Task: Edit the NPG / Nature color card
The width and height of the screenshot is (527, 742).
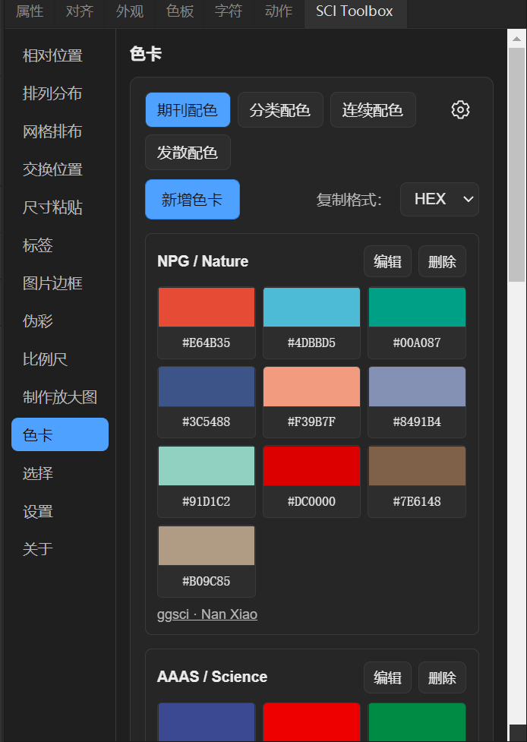Action: point(387,261)
